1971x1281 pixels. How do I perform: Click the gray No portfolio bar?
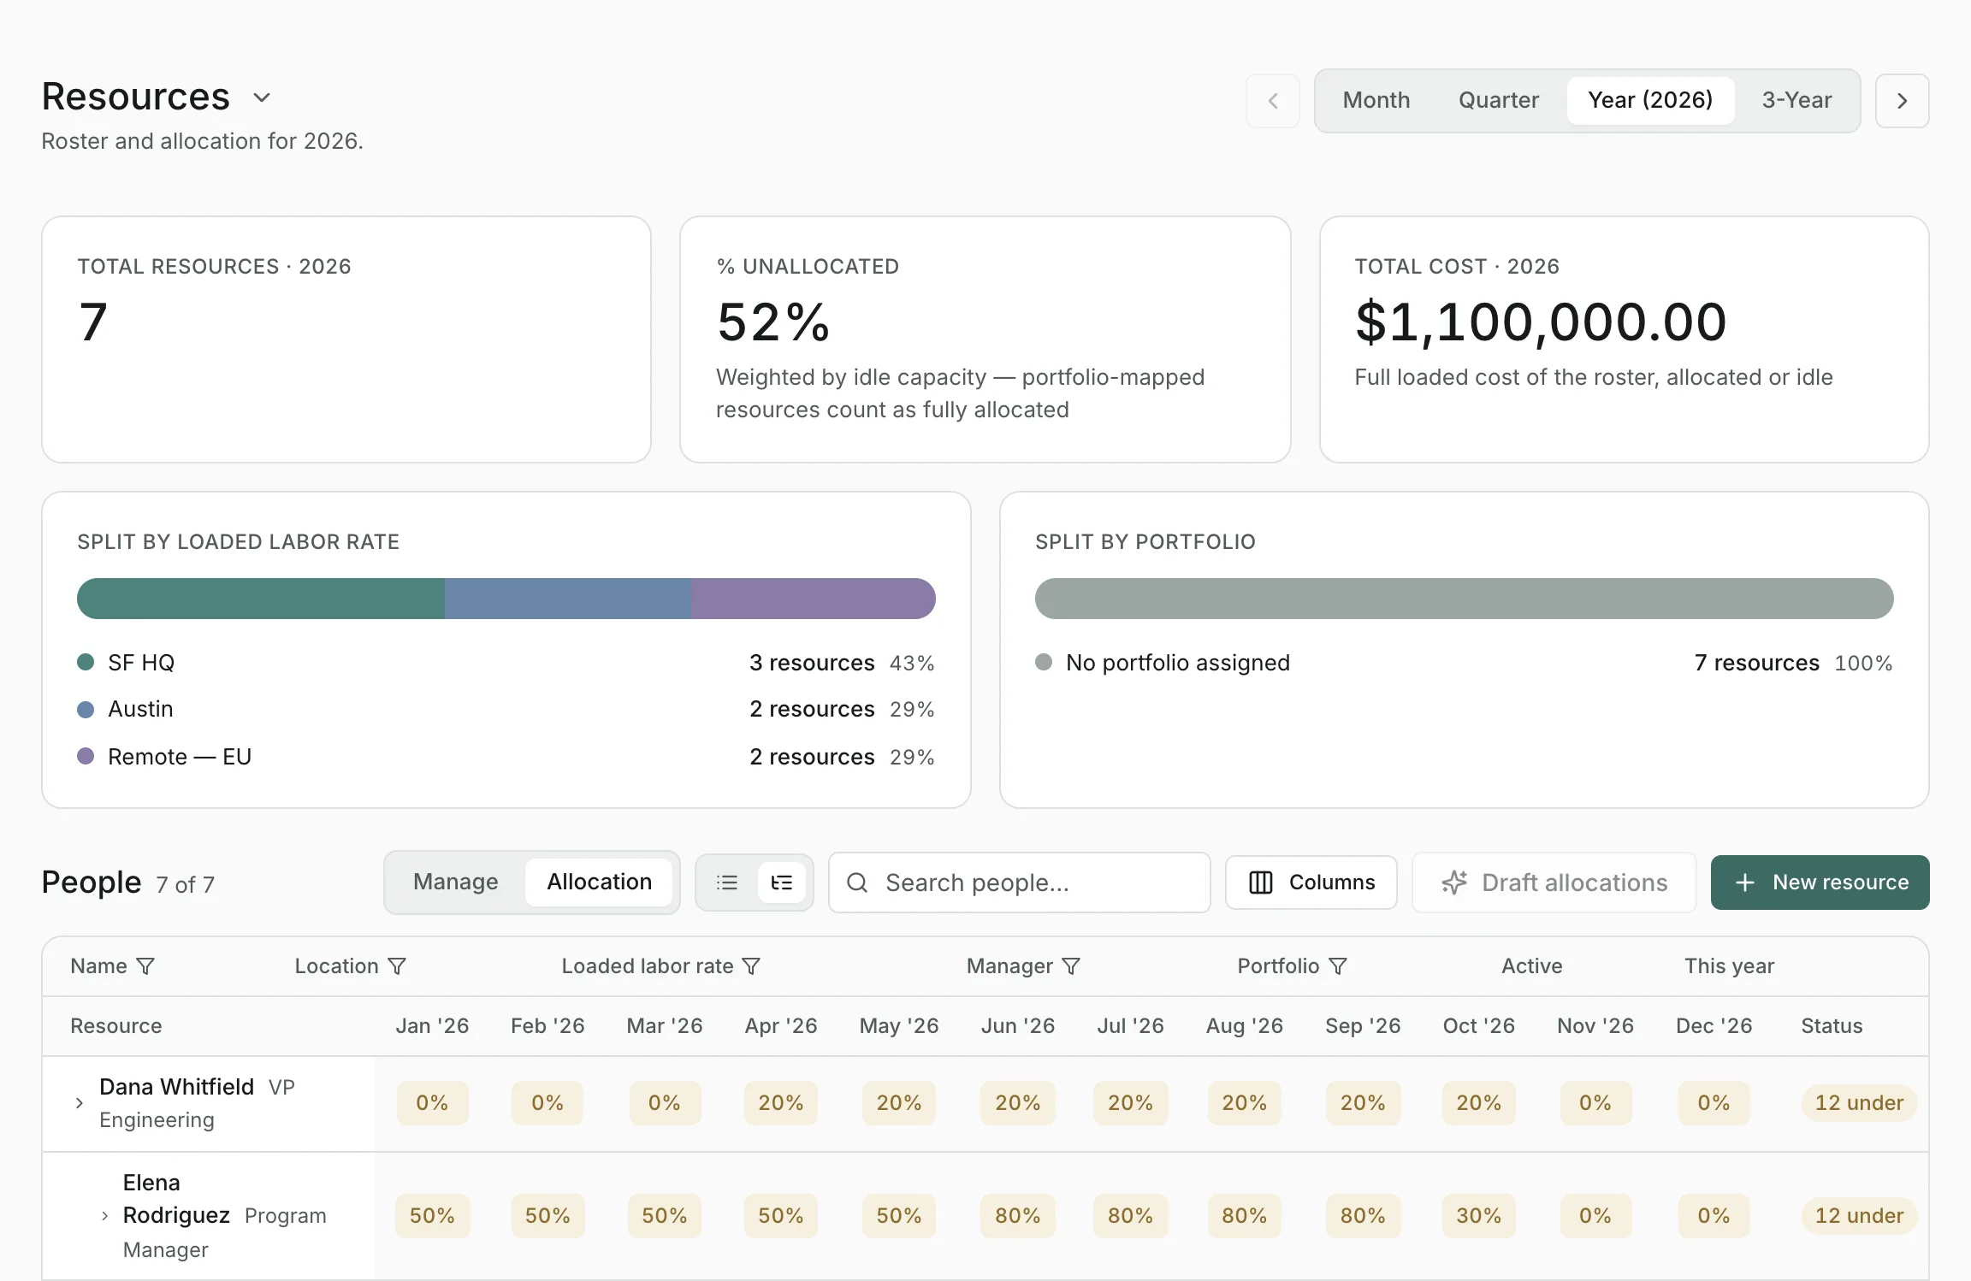[1464, 599]
